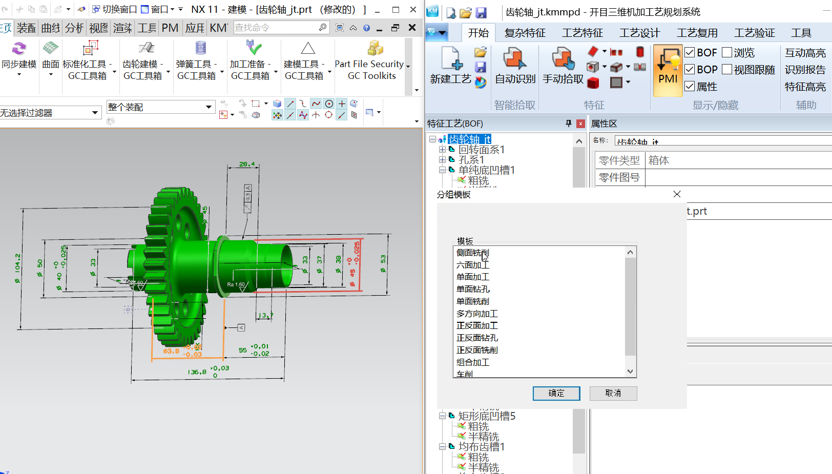The width and height of the screenshot is (832, 474).
Task: Switch to the 工艺设计 ribbon tab
Action: click(639, 33)
